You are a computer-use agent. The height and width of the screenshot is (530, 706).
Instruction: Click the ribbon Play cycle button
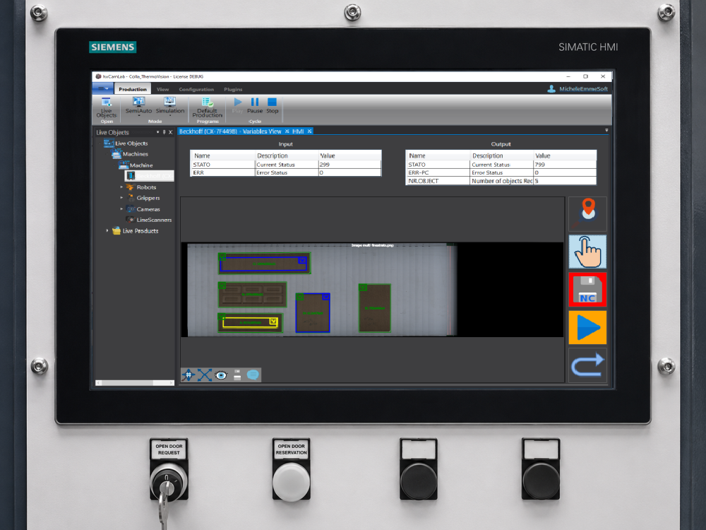237,105
